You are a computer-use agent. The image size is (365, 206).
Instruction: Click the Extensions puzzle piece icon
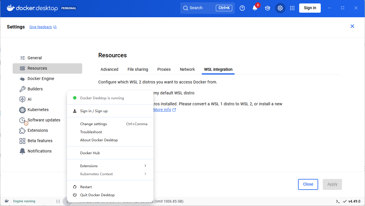(x=22, y=130)
